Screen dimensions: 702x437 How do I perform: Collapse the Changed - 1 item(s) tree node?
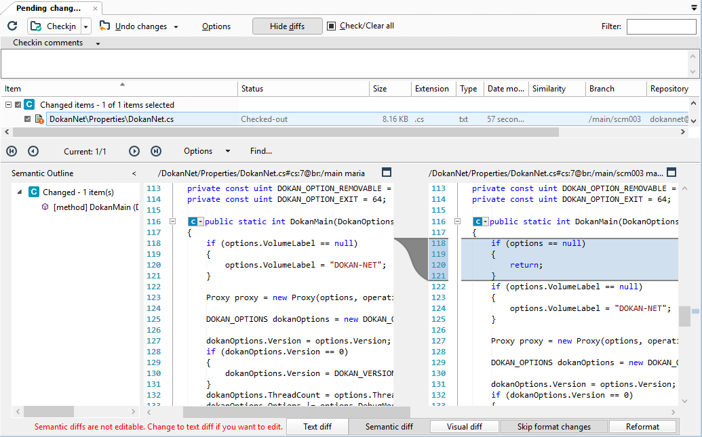19,192
